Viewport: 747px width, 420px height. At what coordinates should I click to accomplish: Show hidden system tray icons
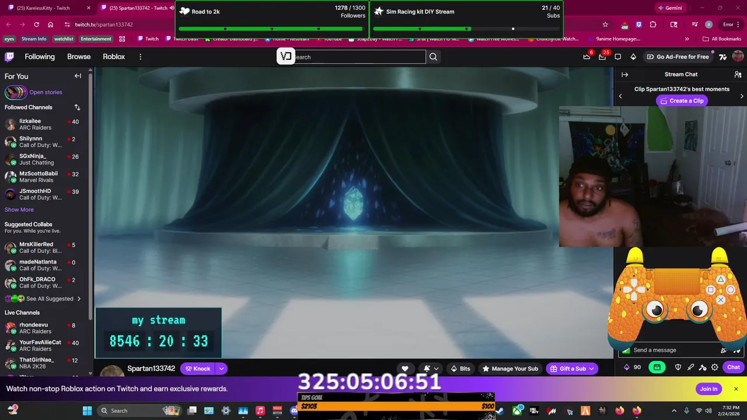(x=674, y=411)
